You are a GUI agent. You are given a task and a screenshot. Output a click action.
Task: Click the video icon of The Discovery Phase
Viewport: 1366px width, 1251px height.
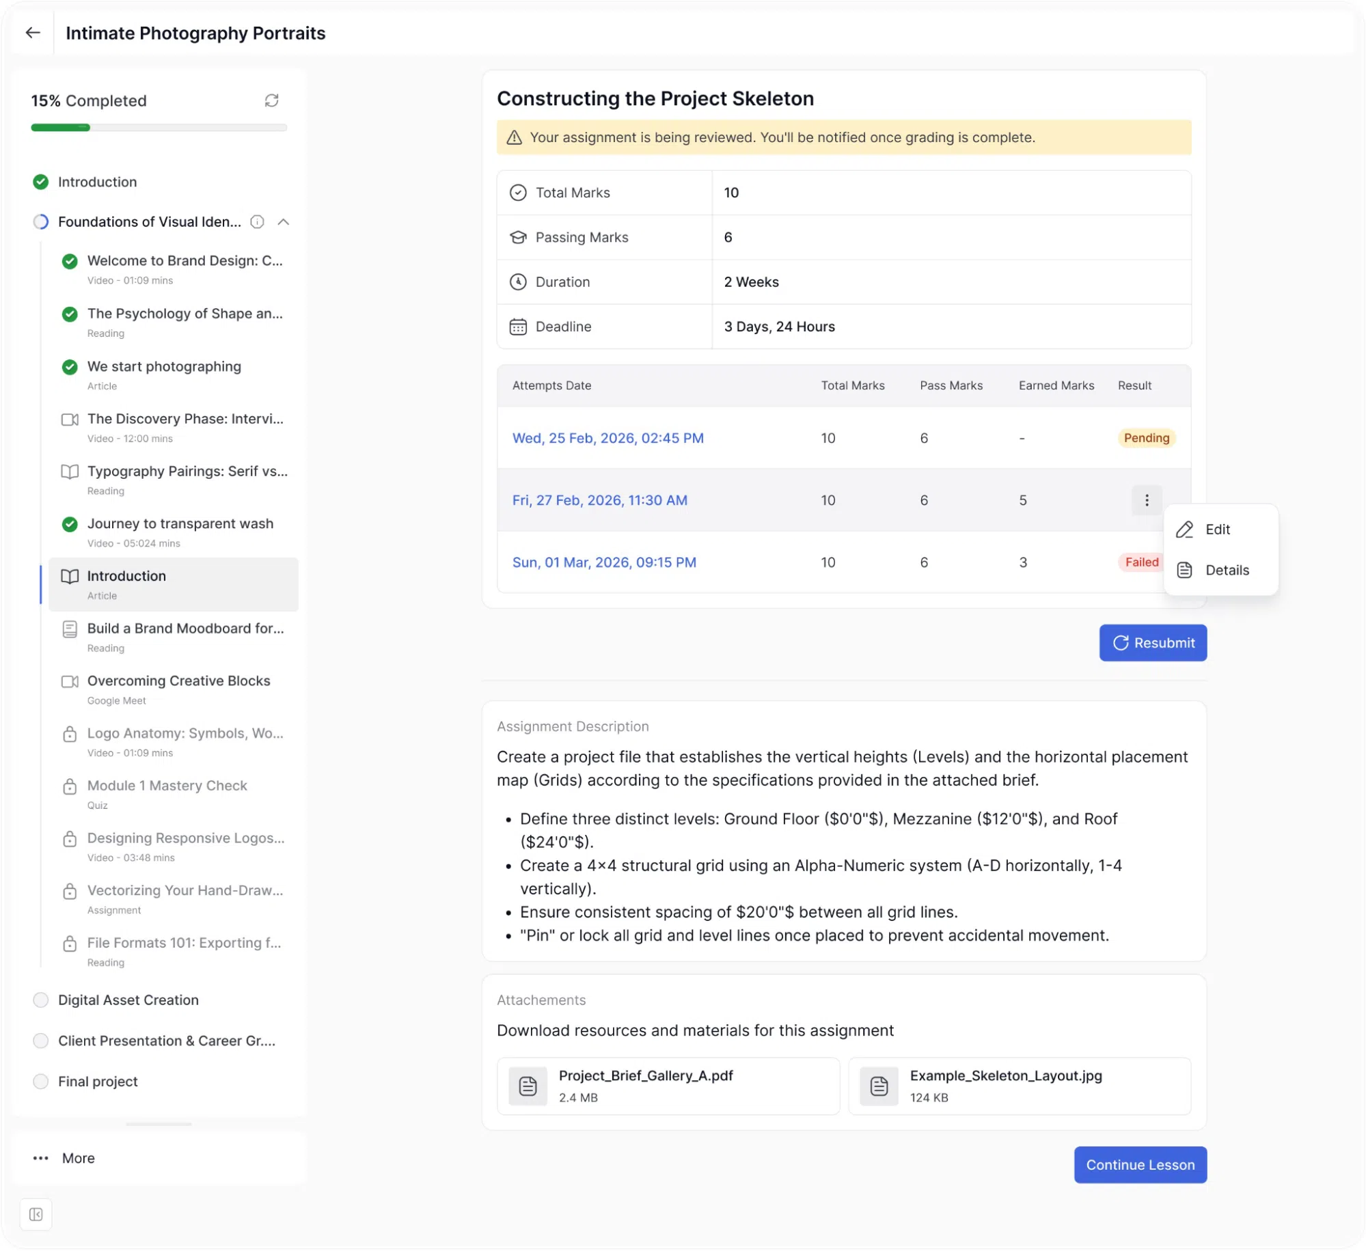(70, 420)
